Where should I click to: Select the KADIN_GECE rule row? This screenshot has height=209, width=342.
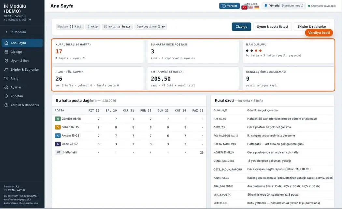tap(272, 178)
